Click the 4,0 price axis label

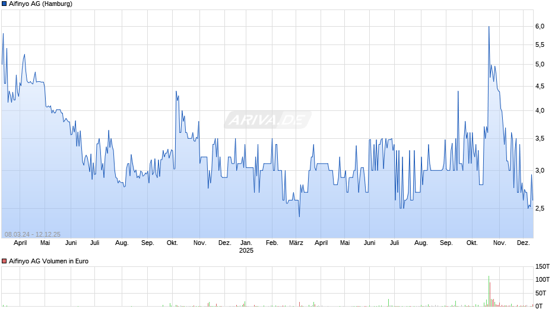(x=540, y=111)
